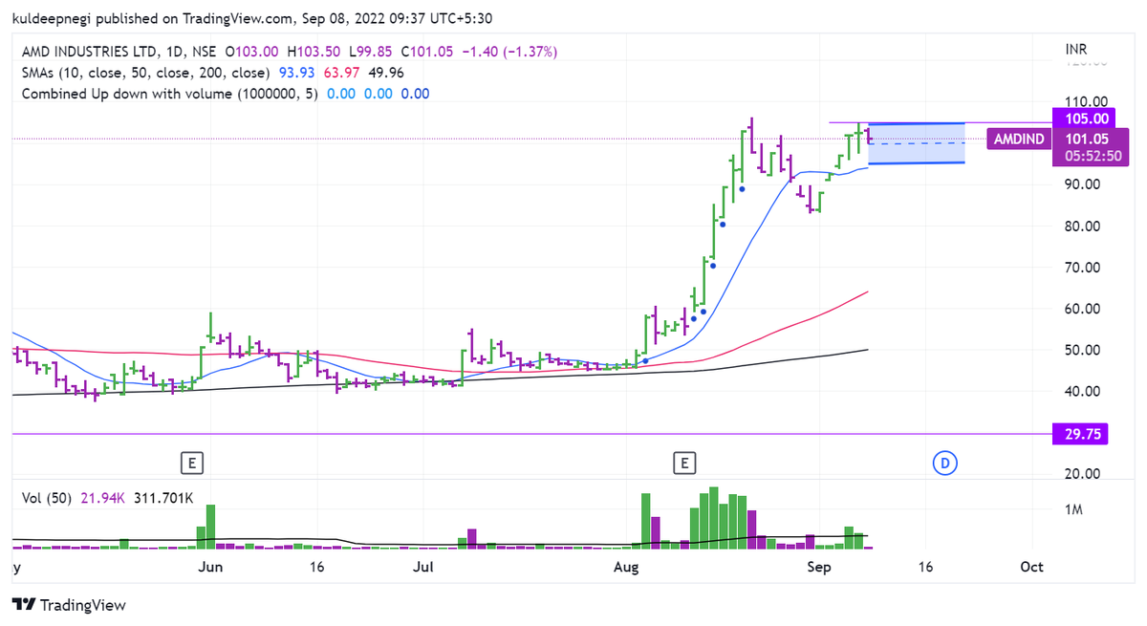Click the Sep label on time axis
This screenshot has height=626, width=1147.
point(820,567)
